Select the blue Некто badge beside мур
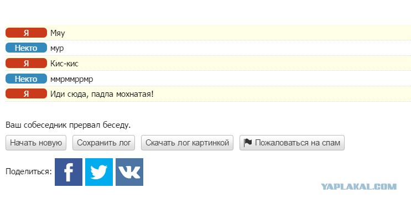The width and height of the screenshot is (411, 203). tap(26, 48)
